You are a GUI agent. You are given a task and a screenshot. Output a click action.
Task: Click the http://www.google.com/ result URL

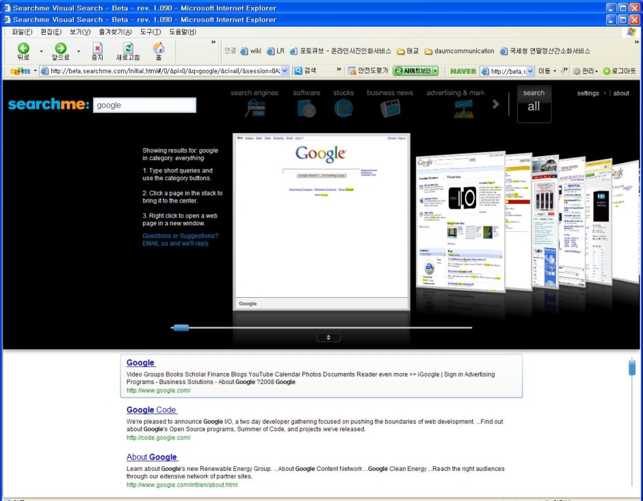click(x=158, y=390)
